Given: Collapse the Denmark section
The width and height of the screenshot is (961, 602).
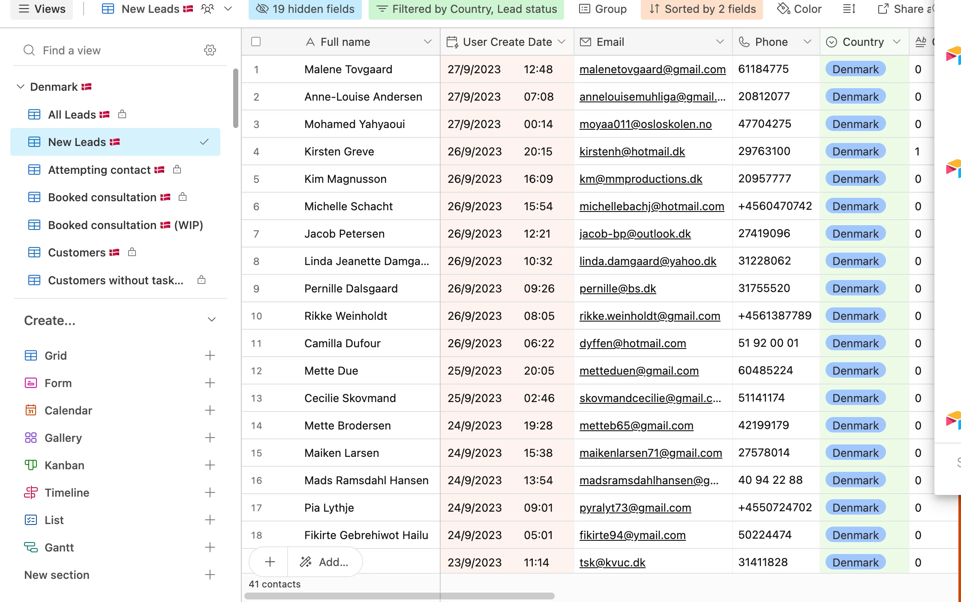Looking at the screenshot, I should click(20, 87).
